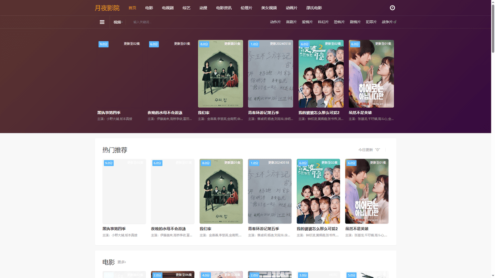This screenshot has width=495, height=278.
Task: Select the 动漫 nav item
Action: [x=203, y=8]
